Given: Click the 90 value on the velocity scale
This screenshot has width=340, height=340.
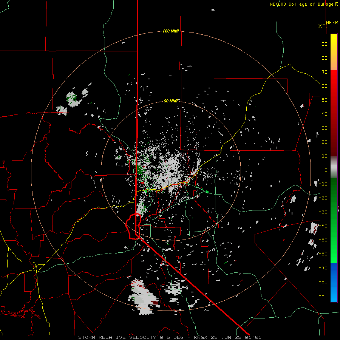Looking at the screenshot, I should click(x=325, y=44).
